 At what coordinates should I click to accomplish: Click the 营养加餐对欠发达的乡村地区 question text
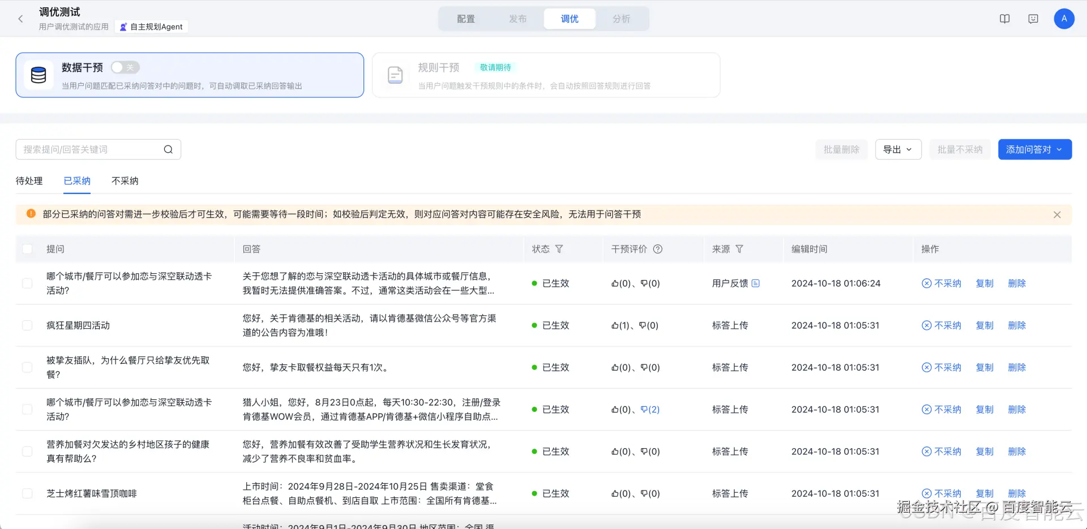pos(128,451)
